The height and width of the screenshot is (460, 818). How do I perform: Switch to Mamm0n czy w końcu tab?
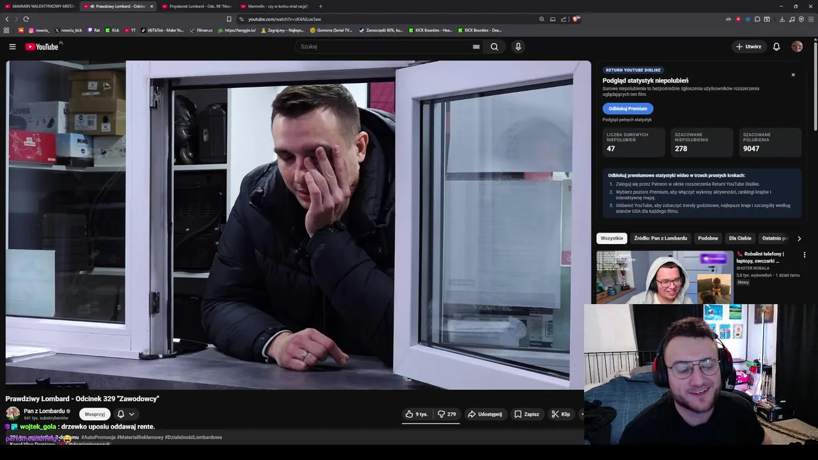pos(275,6)
